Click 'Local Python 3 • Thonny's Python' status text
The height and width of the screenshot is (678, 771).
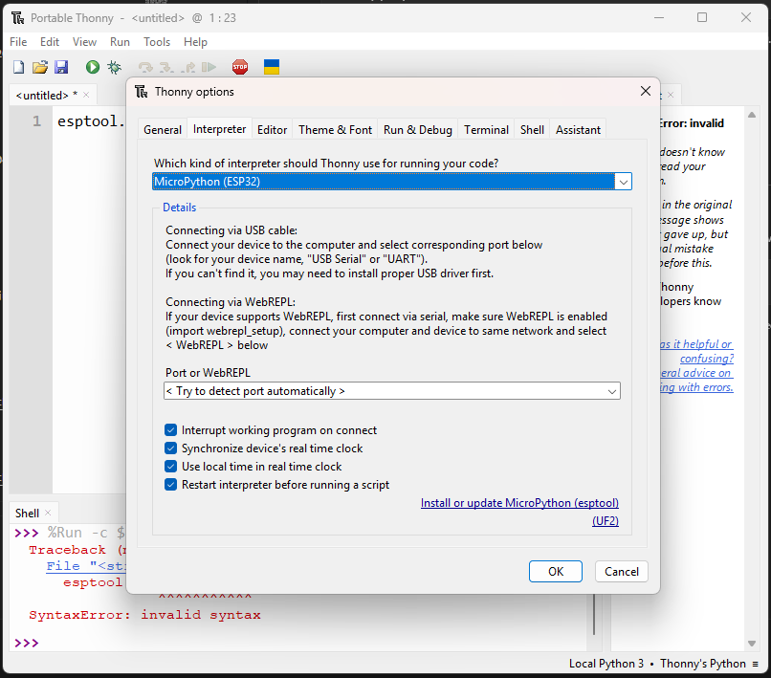(x=657, y=664)
